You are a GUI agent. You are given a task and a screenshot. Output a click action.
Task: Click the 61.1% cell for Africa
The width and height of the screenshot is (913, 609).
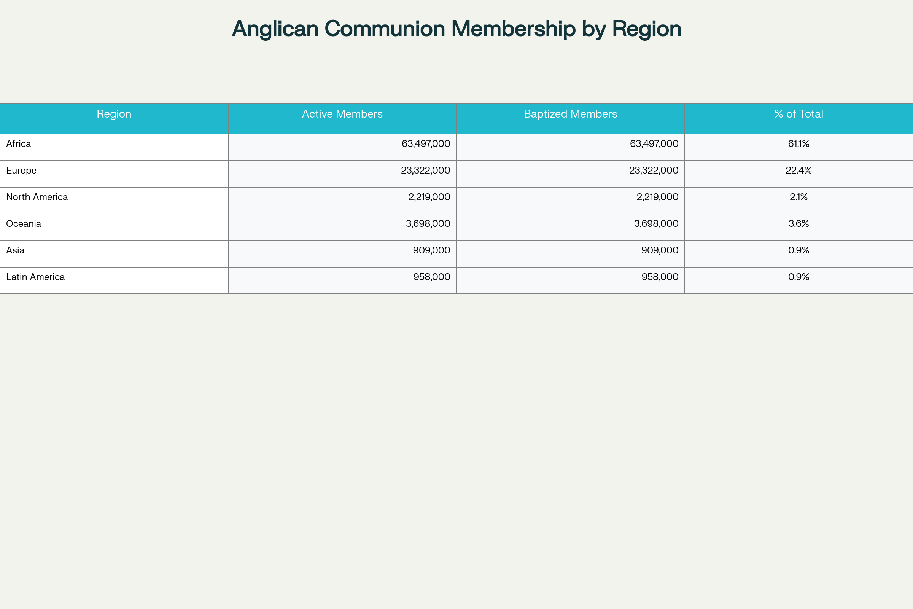pyautogui.click(x=798, y=144)
